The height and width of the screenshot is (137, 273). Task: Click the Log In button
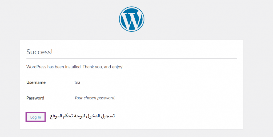(35, 117)
